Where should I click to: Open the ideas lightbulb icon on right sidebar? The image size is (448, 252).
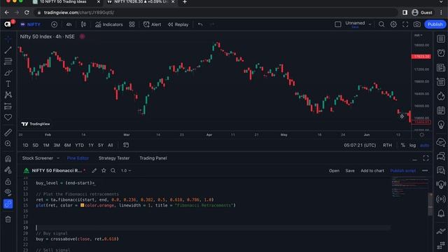tap(441, 125)
